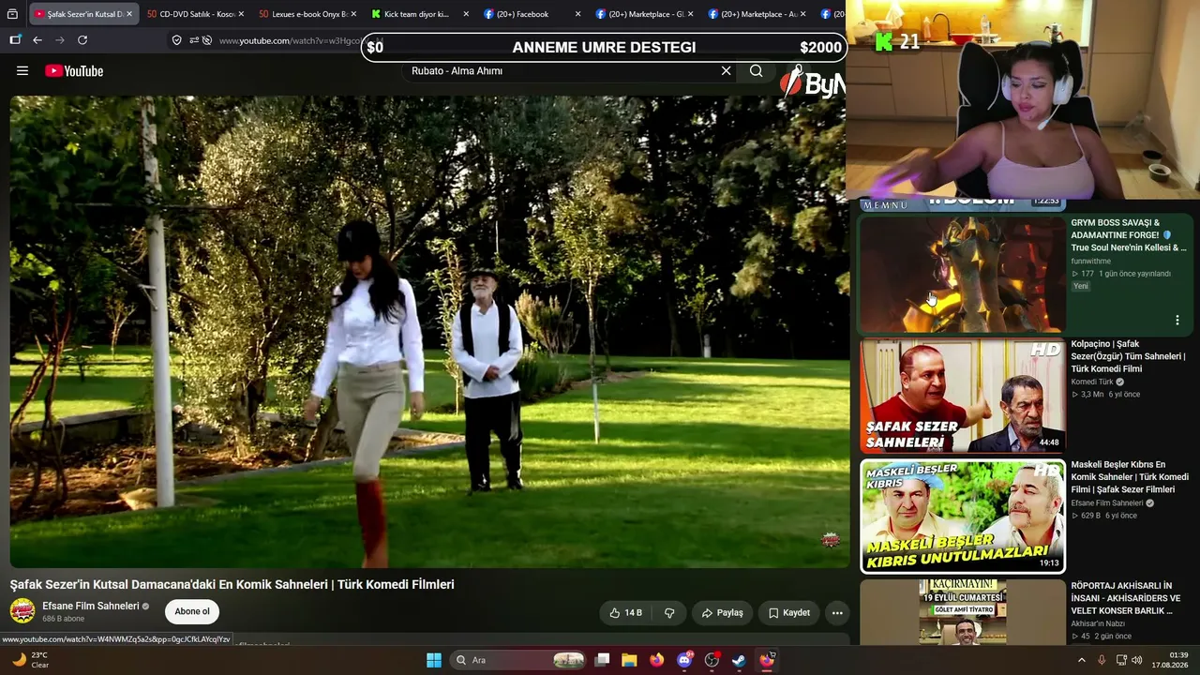This screenshot has width=1200, height=675.
Task: Open the Efsane Film Sahneleri channel name link
Action: (90, 606)
